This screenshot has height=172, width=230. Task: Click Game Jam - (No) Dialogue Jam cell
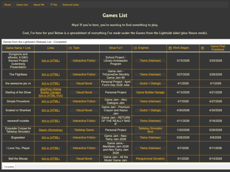(x=115, y=102)
